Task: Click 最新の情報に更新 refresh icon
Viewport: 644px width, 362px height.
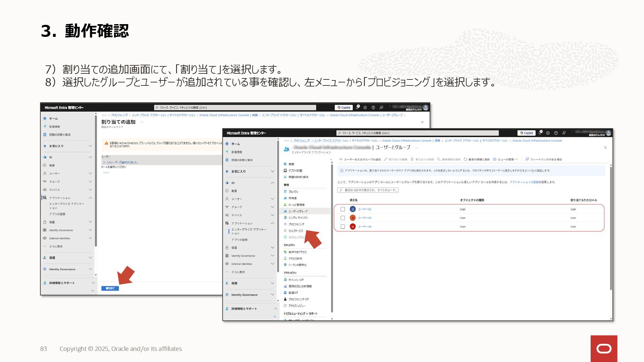Action: click(465, 160)
